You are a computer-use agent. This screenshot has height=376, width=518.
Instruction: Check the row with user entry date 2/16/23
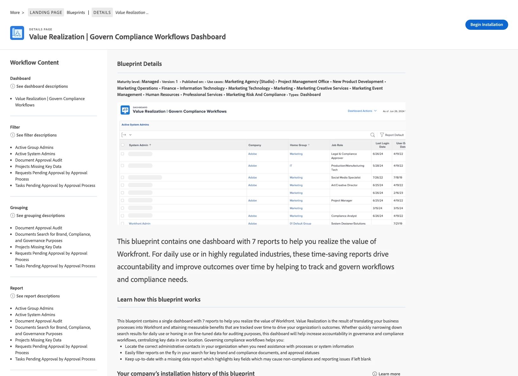pyautogui.click(x=123, y=193)
